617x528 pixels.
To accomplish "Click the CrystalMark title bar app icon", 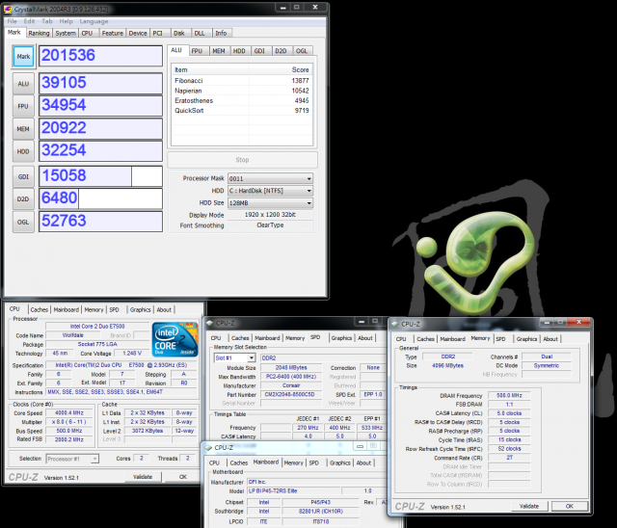I will click(8, 9).
